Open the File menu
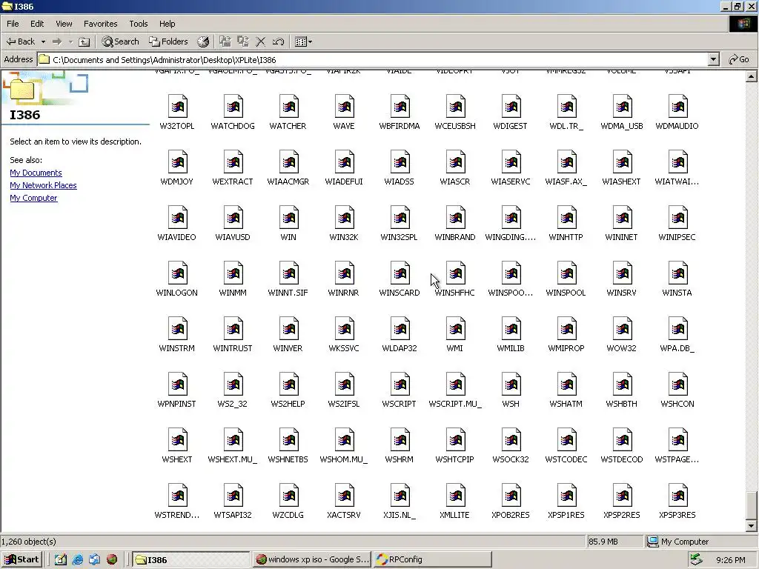 point(13,24)
